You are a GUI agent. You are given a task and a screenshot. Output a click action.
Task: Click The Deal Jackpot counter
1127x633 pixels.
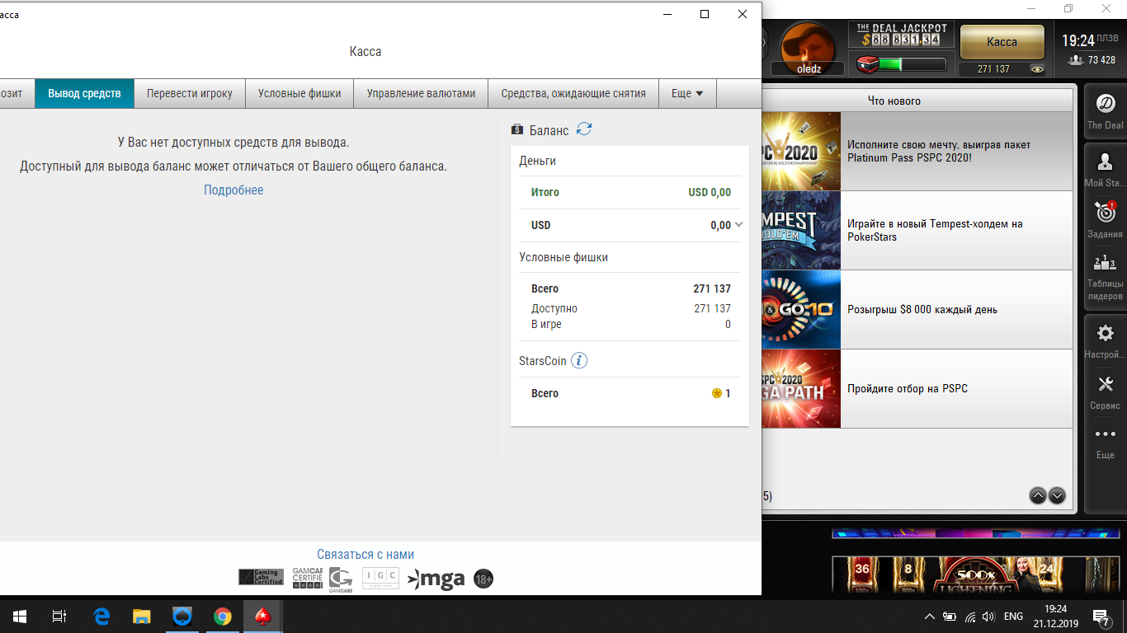(902, 35)
